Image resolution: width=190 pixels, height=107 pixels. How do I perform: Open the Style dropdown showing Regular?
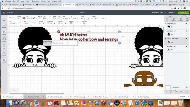pos(30,23)
